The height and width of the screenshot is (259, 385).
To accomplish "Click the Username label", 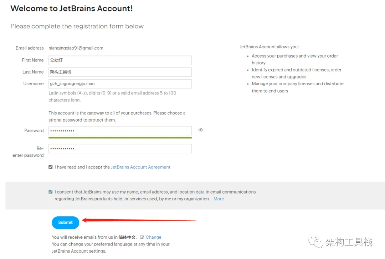I will [x=34, y=84].
